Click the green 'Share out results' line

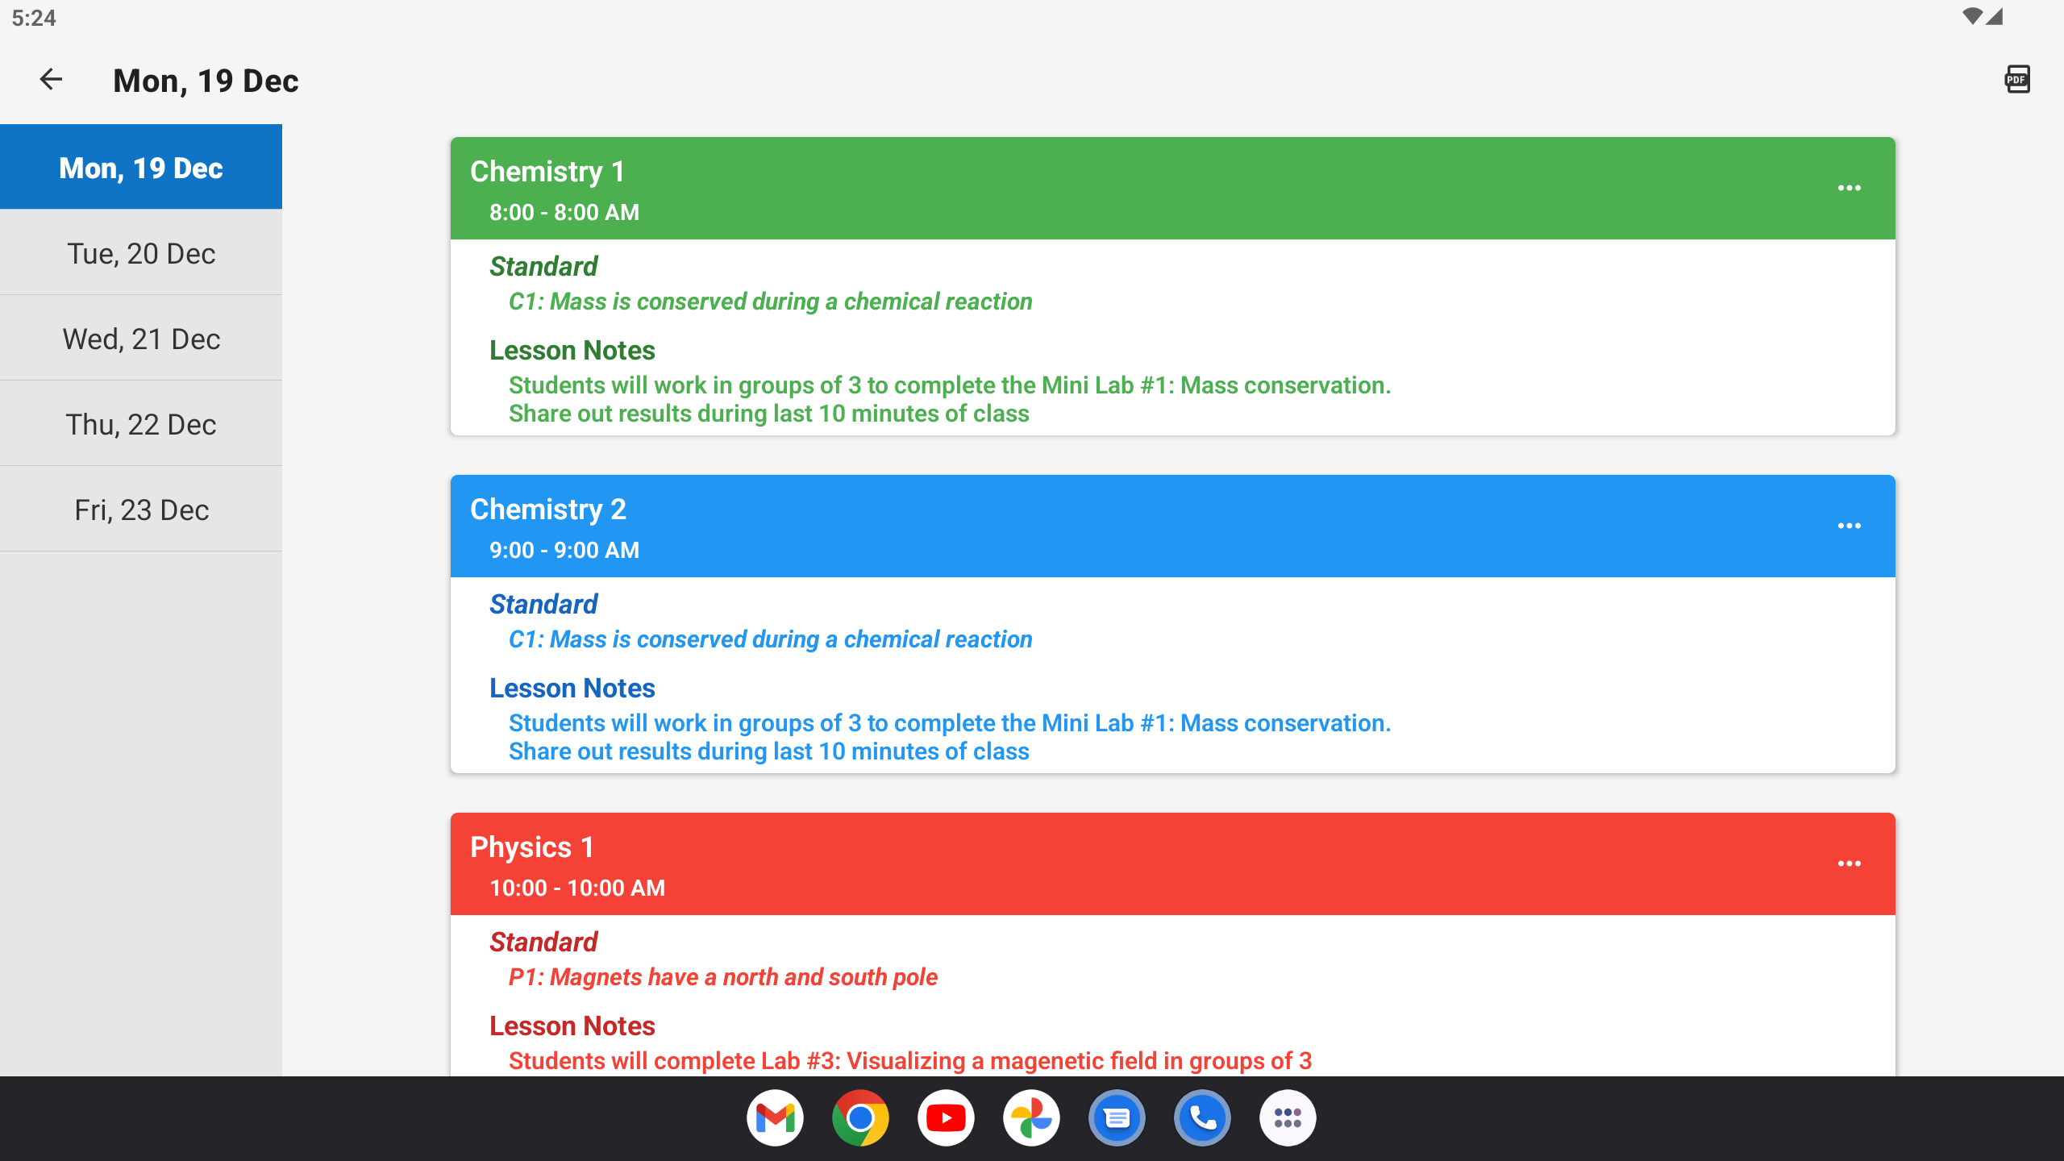tap(768, 414)
